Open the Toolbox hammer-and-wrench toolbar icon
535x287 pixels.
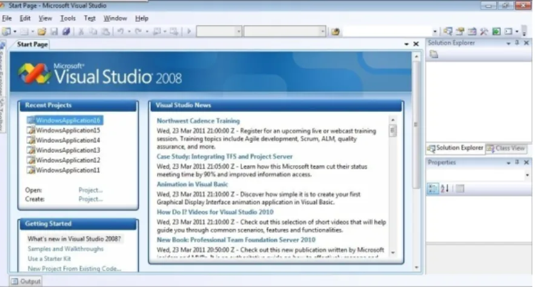tap(484, 31)
